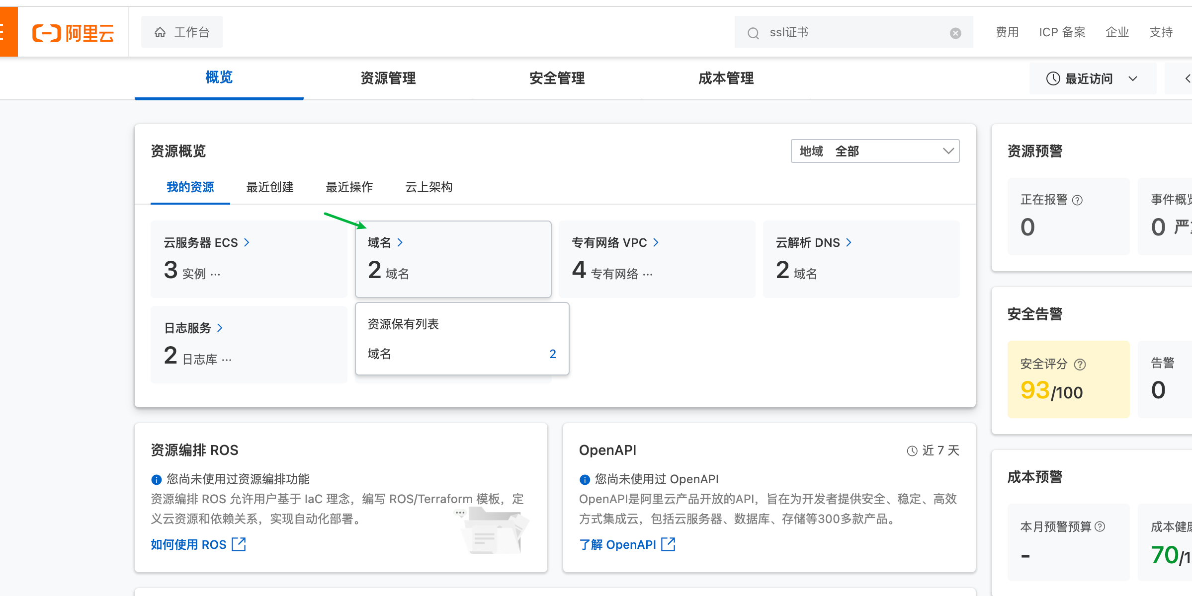Image resolution: width=1192 pixels, height=596 pixels.
Task: Clear the ssl证书 search text
Action: point(955,33)
